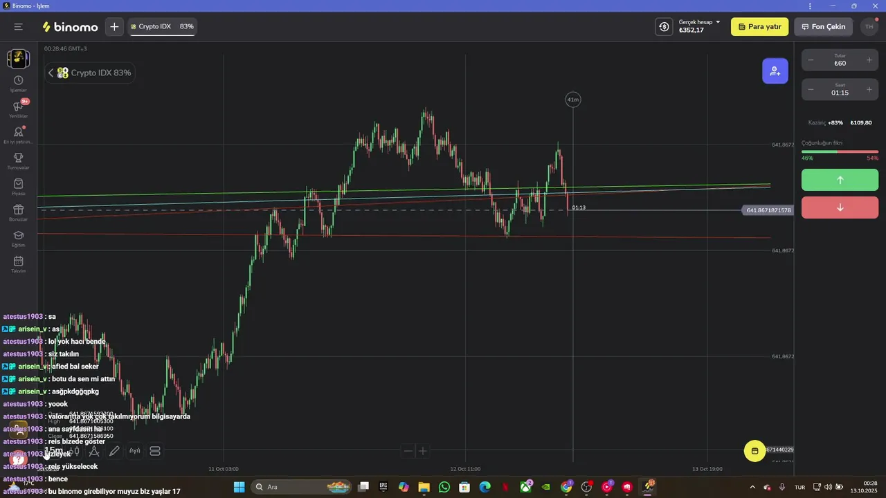
Task: Open Epic Games from the taskbar
Action: pos(383,487)
